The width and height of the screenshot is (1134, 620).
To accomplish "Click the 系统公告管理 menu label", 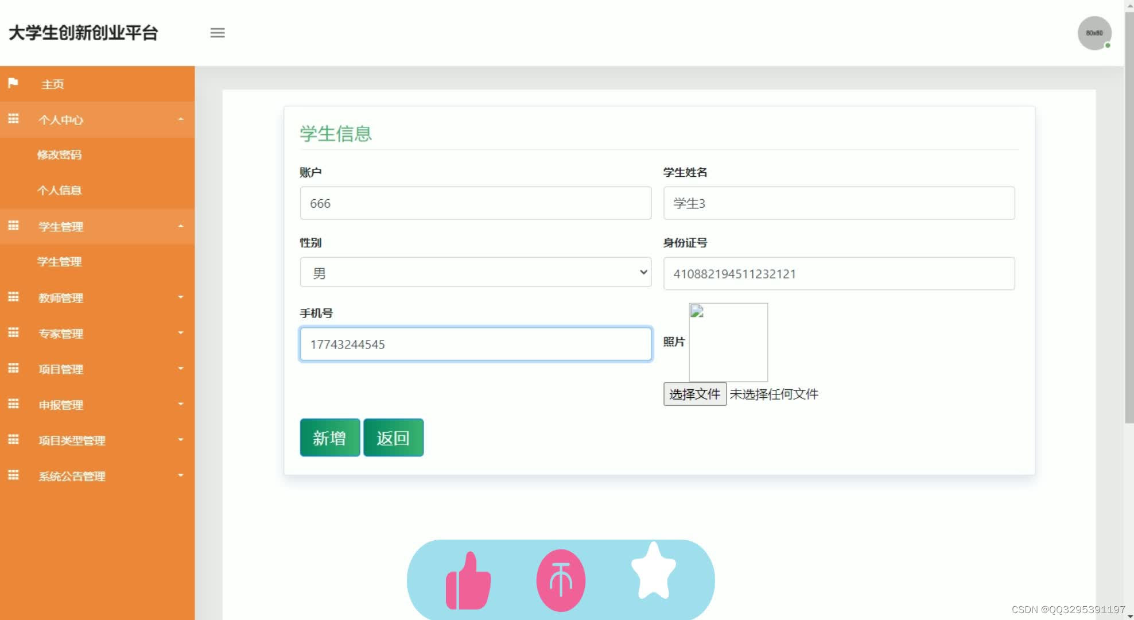I will (x=72, y=476).
